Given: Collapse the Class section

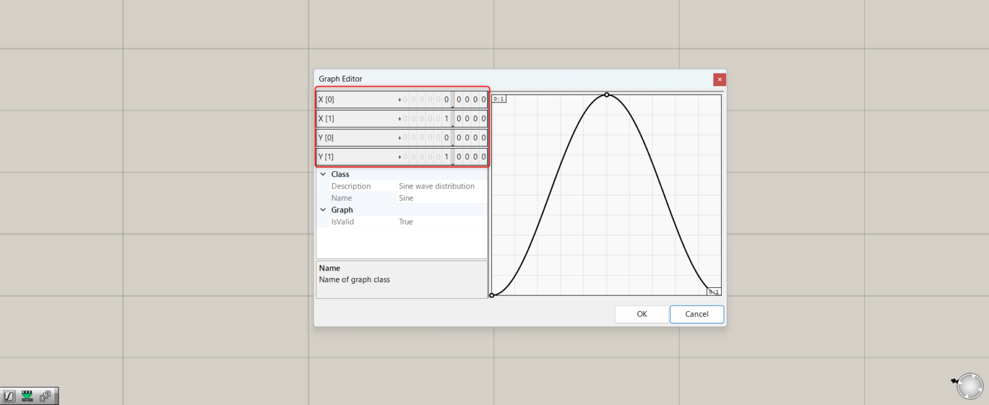Looking at the screenshot, I should (x=323, y=174).
